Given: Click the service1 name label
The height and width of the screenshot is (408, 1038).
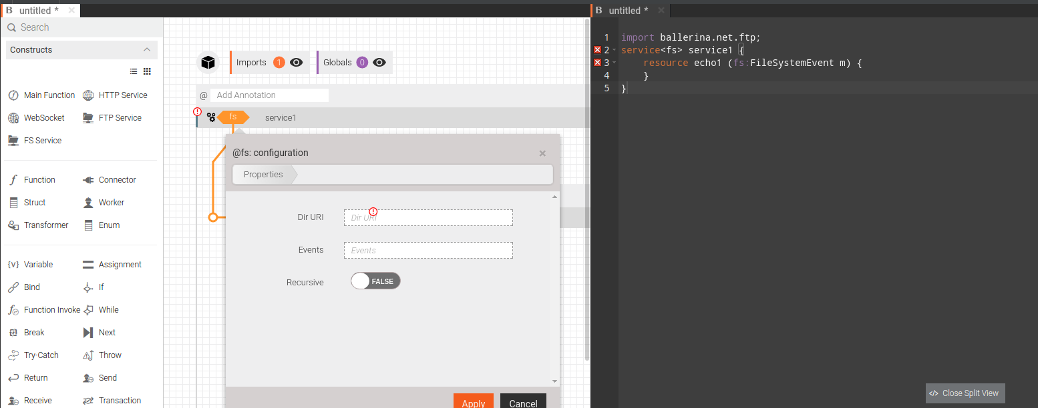Looking at the screenshot, I should pos(281,118).
